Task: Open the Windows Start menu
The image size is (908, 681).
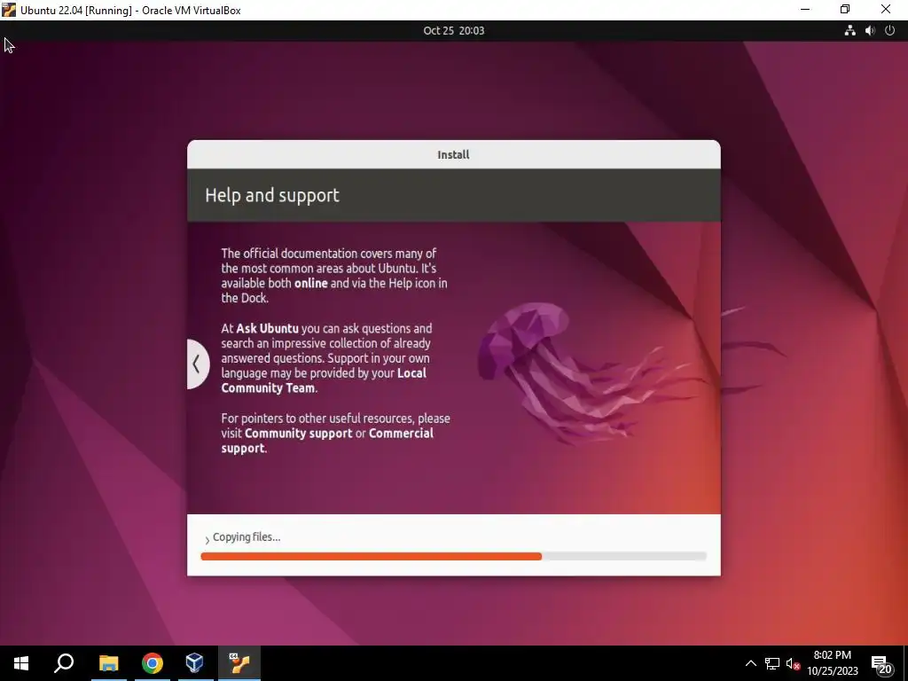Action: 21,663
